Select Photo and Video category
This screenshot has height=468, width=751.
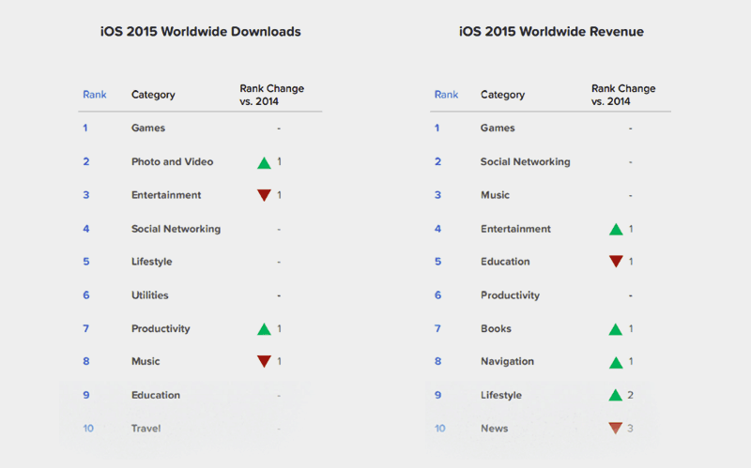(173, 161)
